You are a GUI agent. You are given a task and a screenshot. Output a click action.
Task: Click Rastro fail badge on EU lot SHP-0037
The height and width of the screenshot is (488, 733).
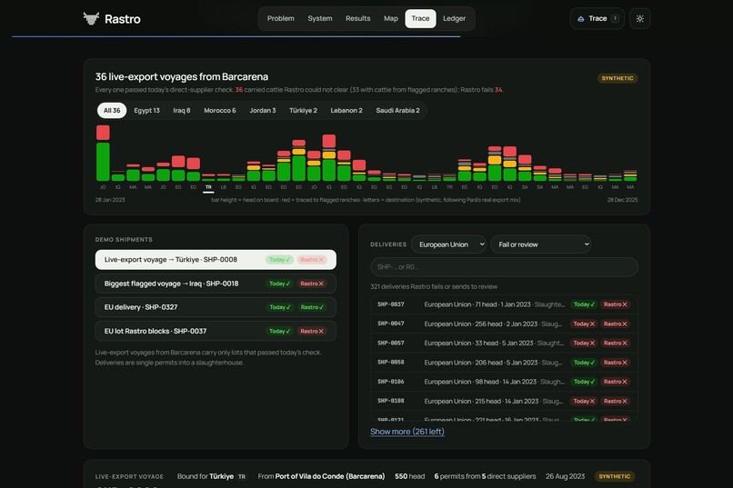[312, 331]
